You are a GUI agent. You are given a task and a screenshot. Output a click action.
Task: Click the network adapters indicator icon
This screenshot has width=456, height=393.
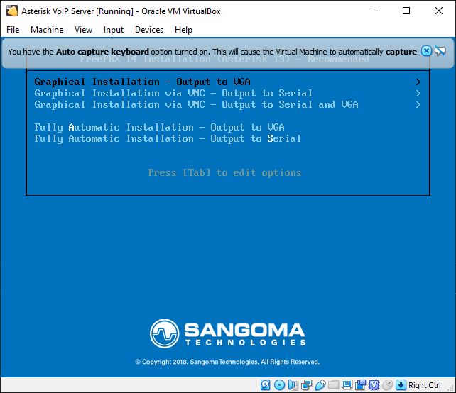307,385
